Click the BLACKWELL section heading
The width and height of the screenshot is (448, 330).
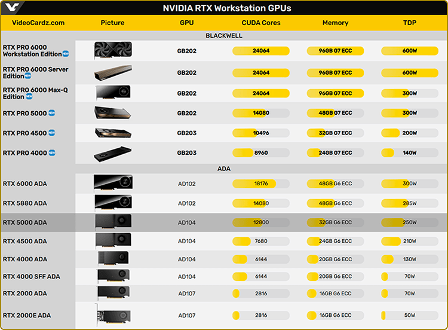tap(224, 36)
